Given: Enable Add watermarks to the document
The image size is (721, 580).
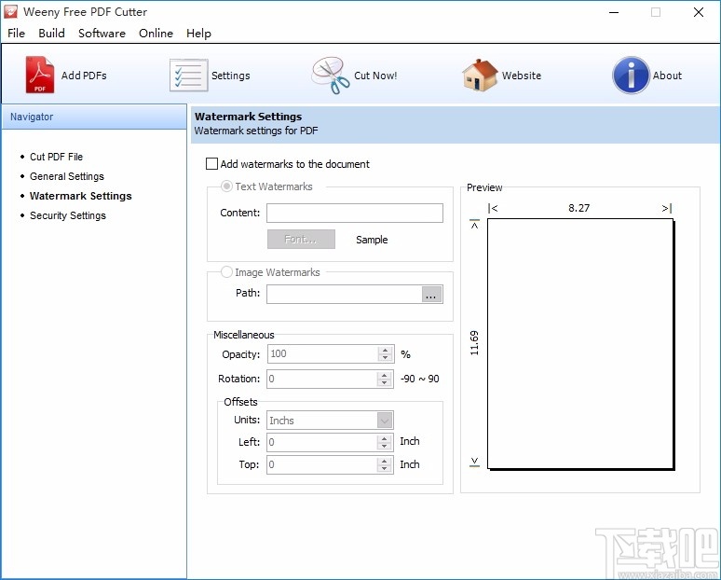Looking at the screenshot, I should click(x=211, y=164).
